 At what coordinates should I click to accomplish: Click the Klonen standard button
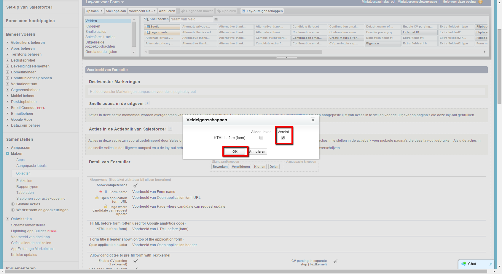click(260, 167)
